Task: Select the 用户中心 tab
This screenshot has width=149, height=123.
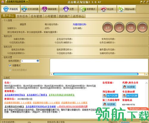Action: (x=8, y=16)
